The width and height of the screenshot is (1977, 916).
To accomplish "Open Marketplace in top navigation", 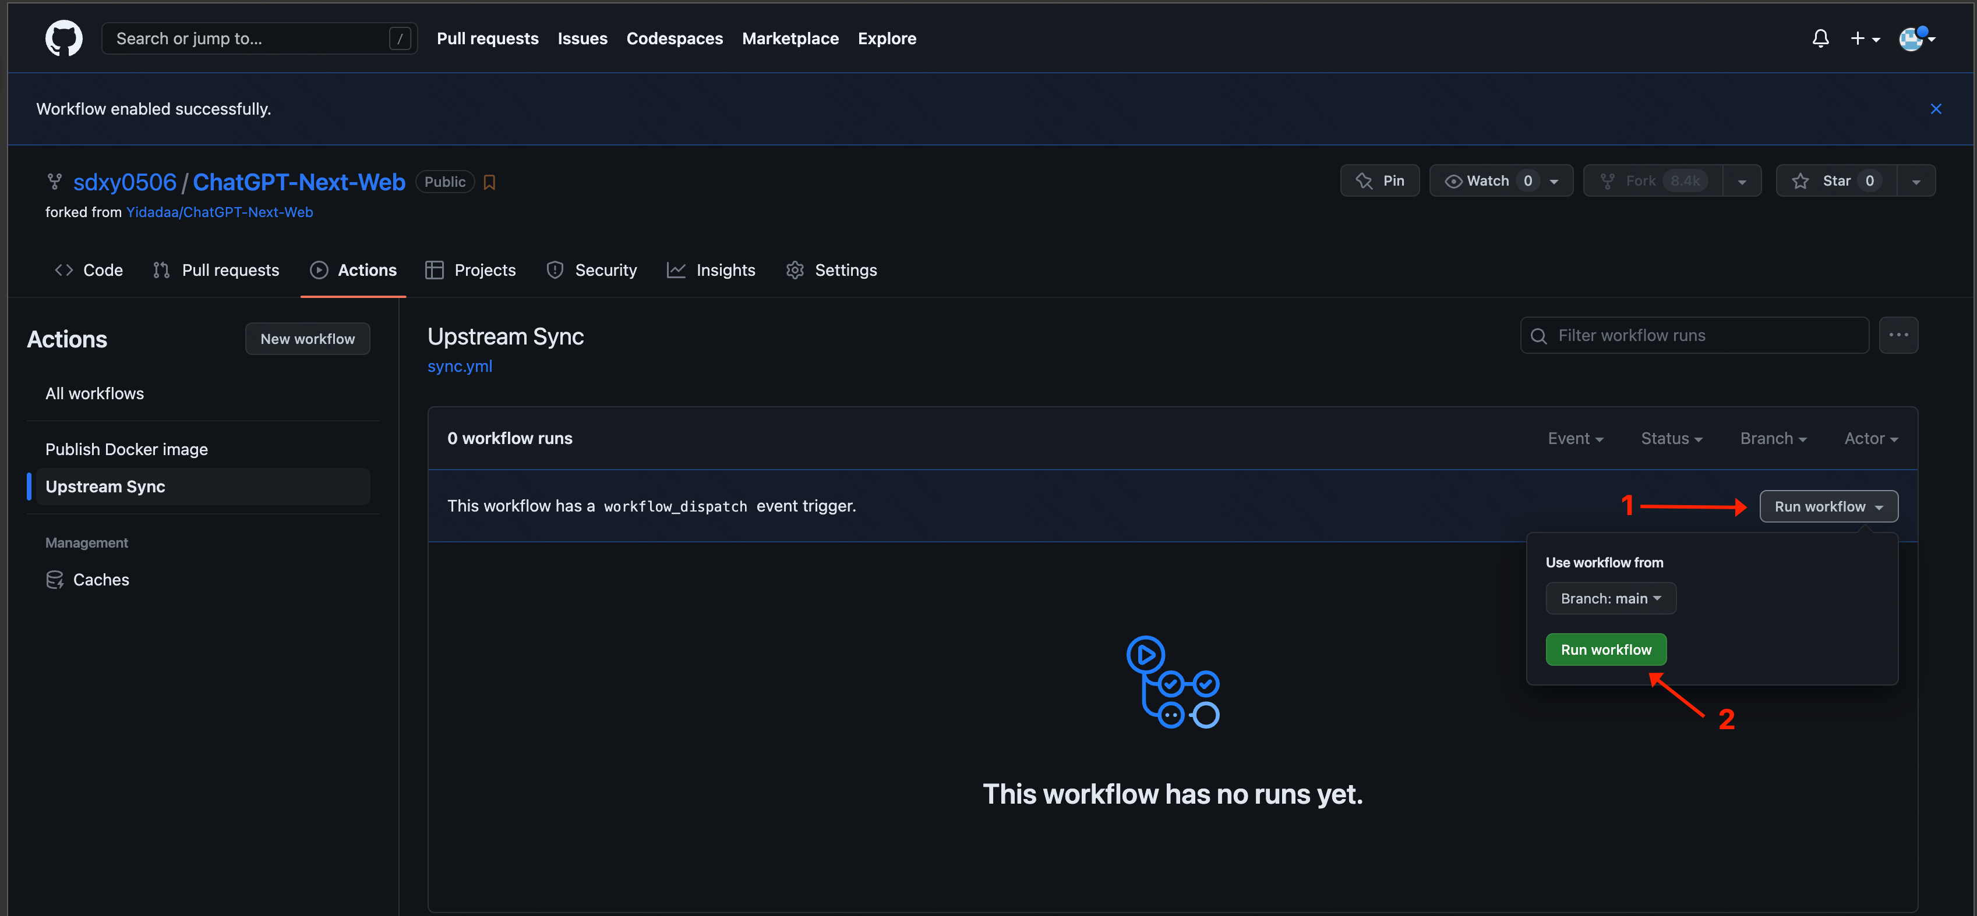I will tap(790, 38).
